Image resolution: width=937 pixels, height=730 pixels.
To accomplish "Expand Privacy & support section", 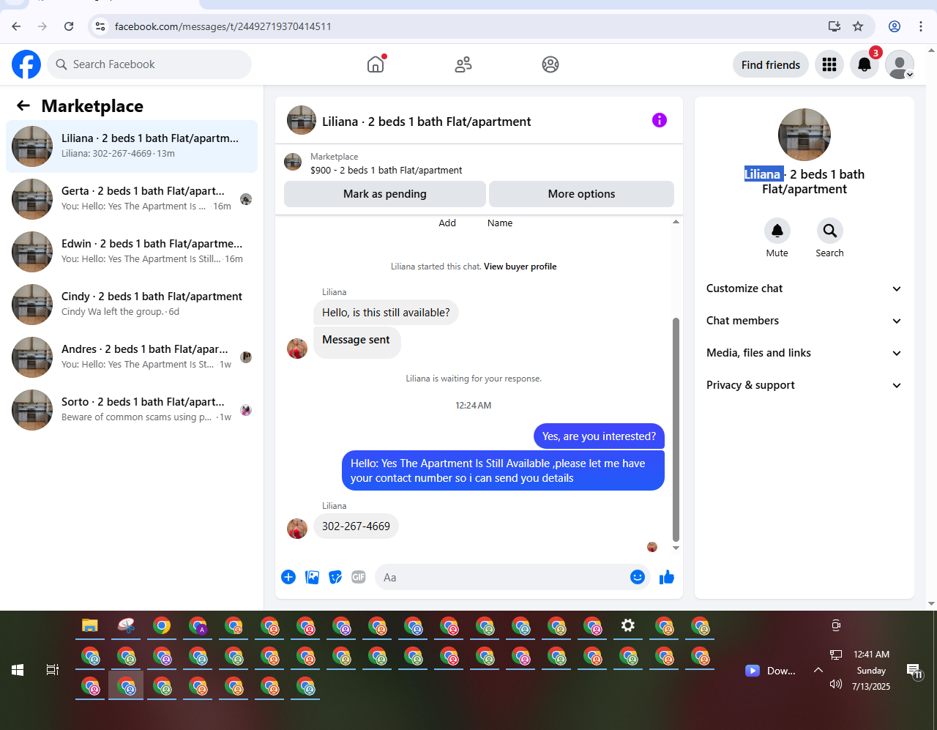I will (x=804, y=385).
